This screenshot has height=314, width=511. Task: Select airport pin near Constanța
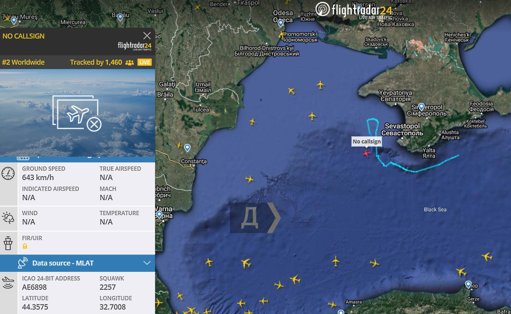tap(187, 148)
